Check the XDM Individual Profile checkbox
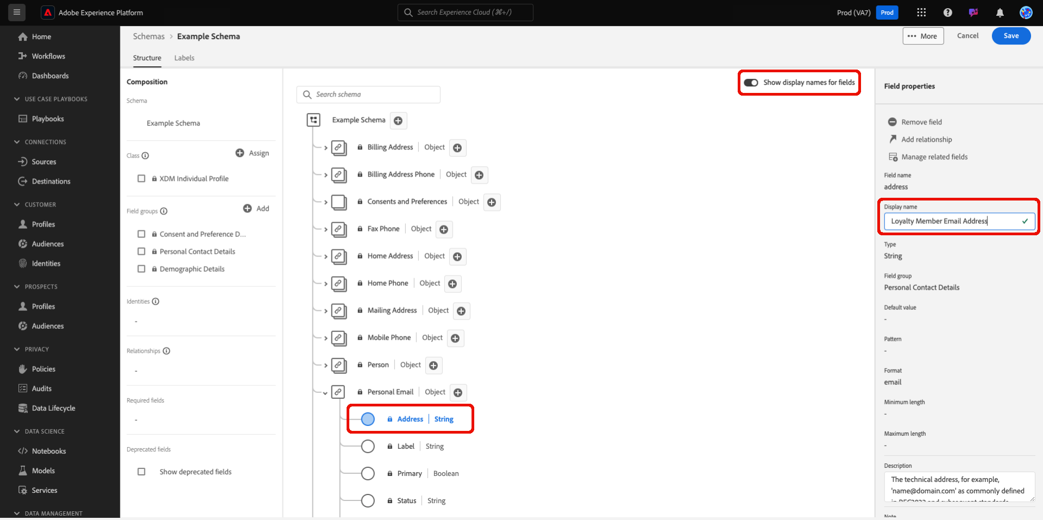 point(141,178)
